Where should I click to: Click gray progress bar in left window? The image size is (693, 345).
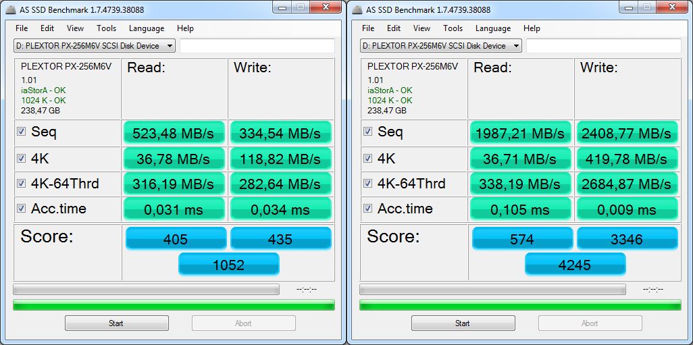pos(147,290)
